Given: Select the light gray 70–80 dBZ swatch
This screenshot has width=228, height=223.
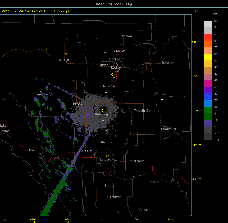Looking at the screenshot, I should click(x=208, y=24).
